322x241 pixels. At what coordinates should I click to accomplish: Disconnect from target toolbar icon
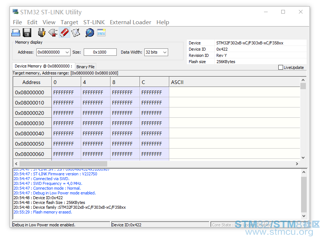pos(53,33)
